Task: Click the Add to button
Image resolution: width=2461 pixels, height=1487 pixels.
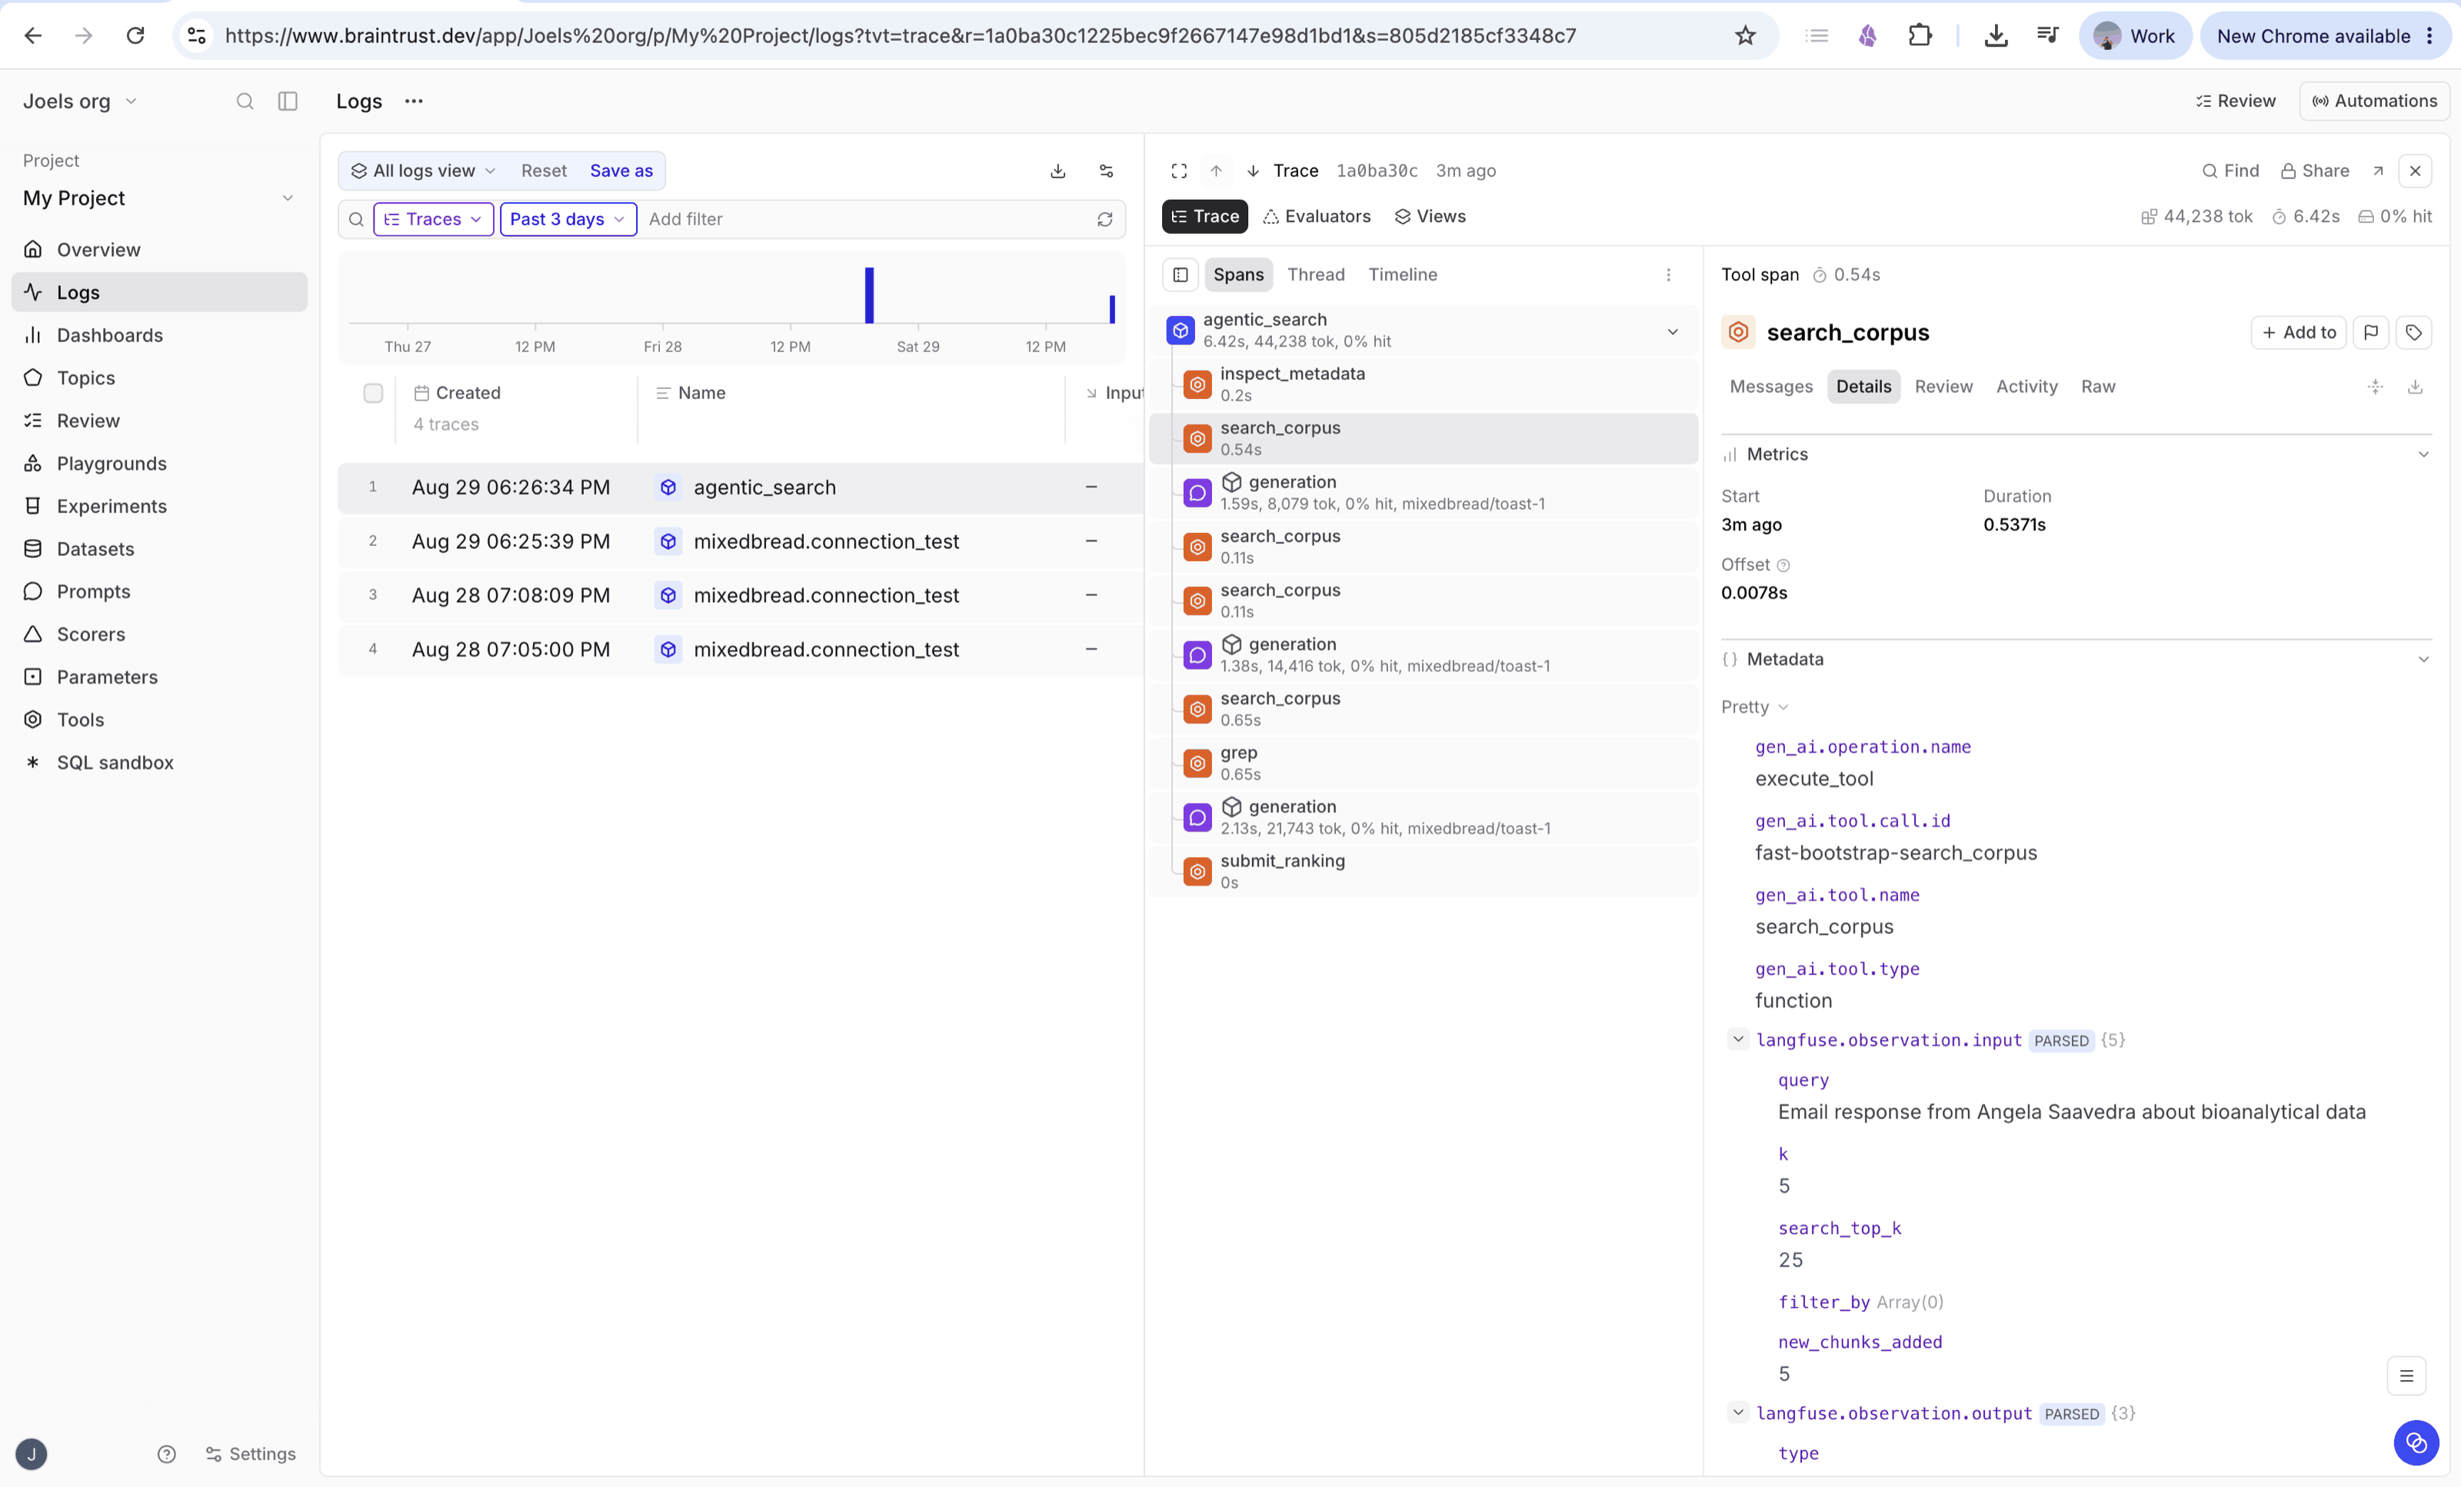Action: (x=2298, y=333)
